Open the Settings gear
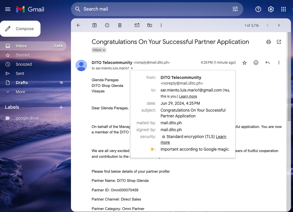Viewport: 293px width, 212px height. (271, 9)
